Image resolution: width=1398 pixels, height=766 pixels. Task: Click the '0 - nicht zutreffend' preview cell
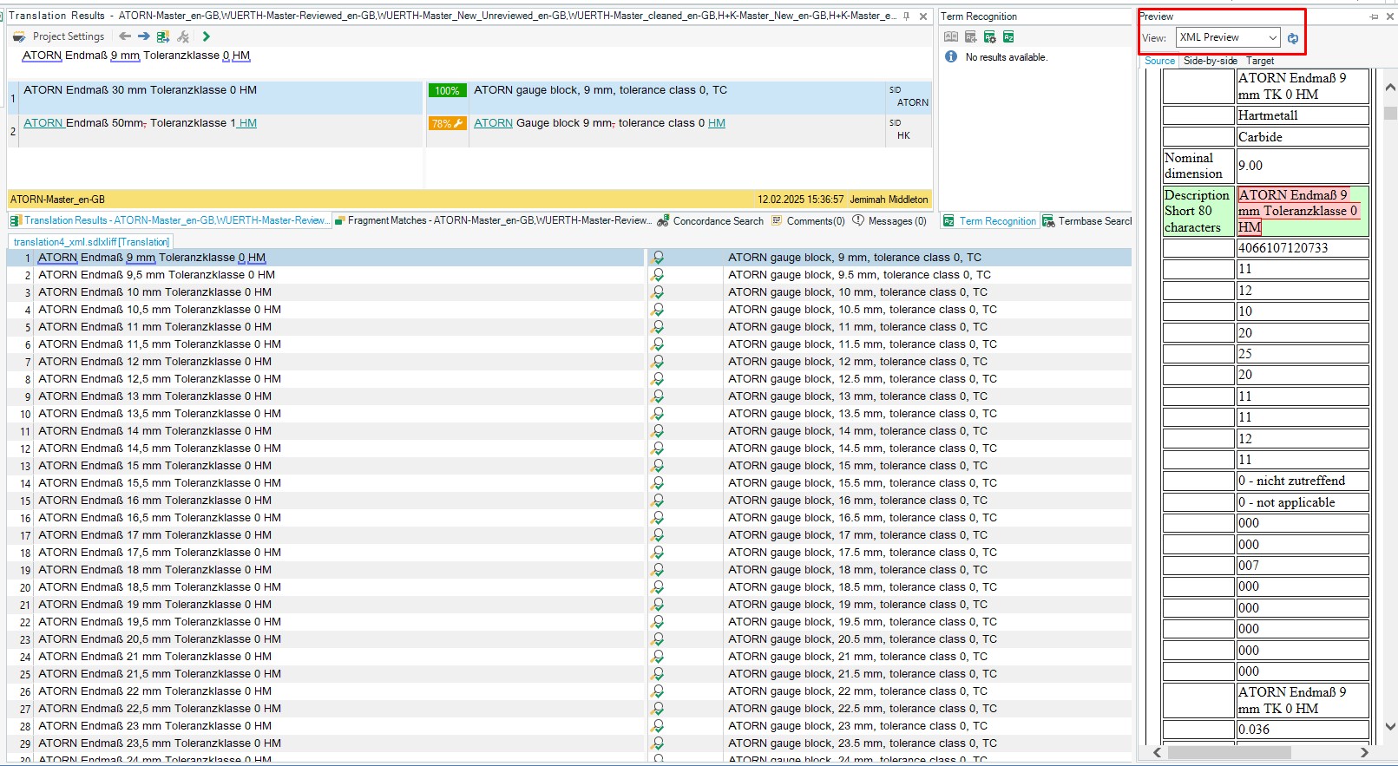(x=1302, y=481)
